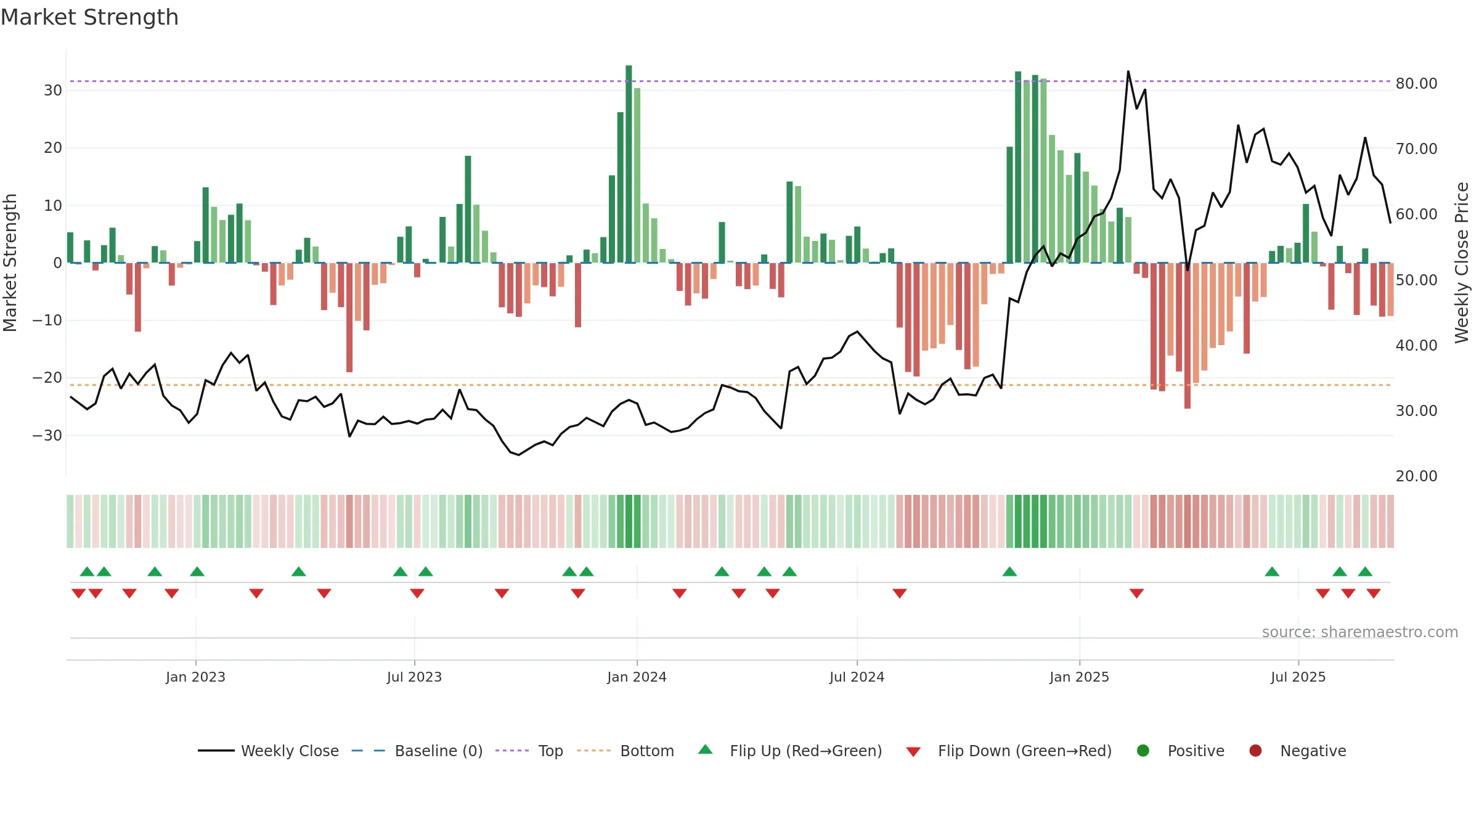This screenshot has height=832, width=1479.
Task: Click the '20.00' right axis price label
Action: pyautogui.click(x=1416, y=476)
